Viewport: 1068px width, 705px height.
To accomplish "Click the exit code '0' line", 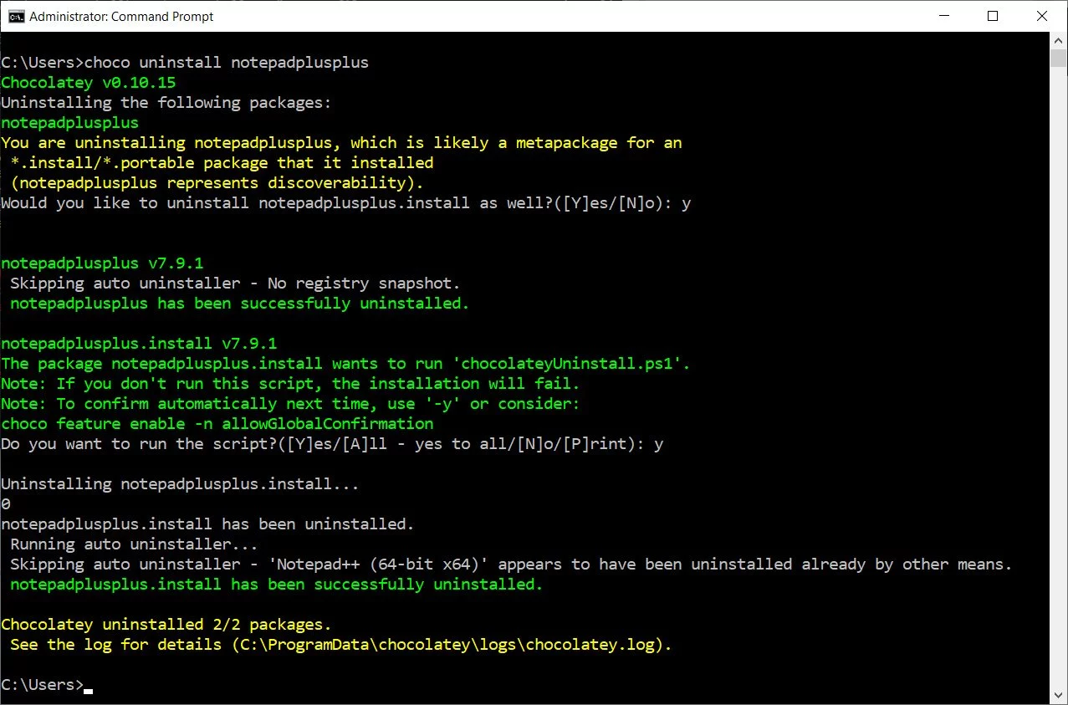I will click(6, 504).
